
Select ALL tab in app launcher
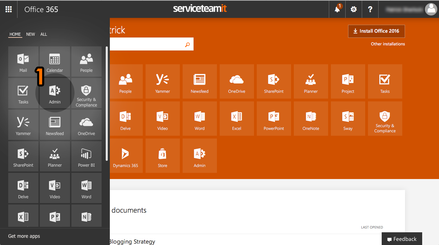click(x=44, y=34)
